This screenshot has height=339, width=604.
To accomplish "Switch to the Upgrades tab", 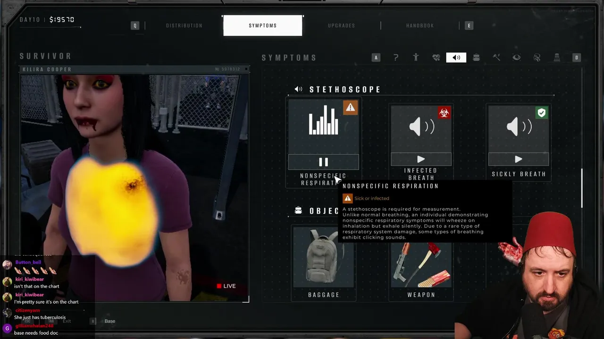I will pos(341,25).
